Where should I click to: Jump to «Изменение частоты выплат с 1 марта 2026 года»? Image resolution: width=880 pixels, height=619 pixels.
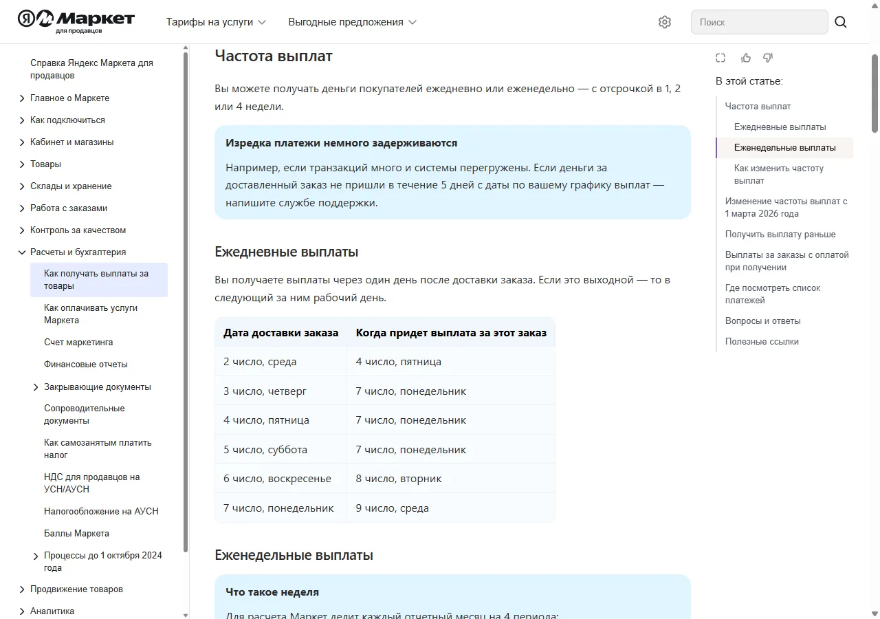click(x=786, y=208)
